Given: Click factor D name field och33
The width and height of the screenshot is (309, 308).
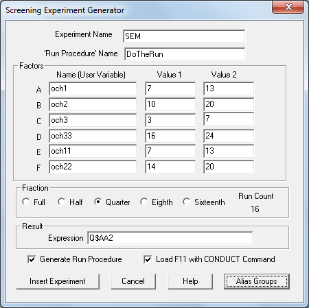Looking at the screenshot, I should click(x=93, y=136).
